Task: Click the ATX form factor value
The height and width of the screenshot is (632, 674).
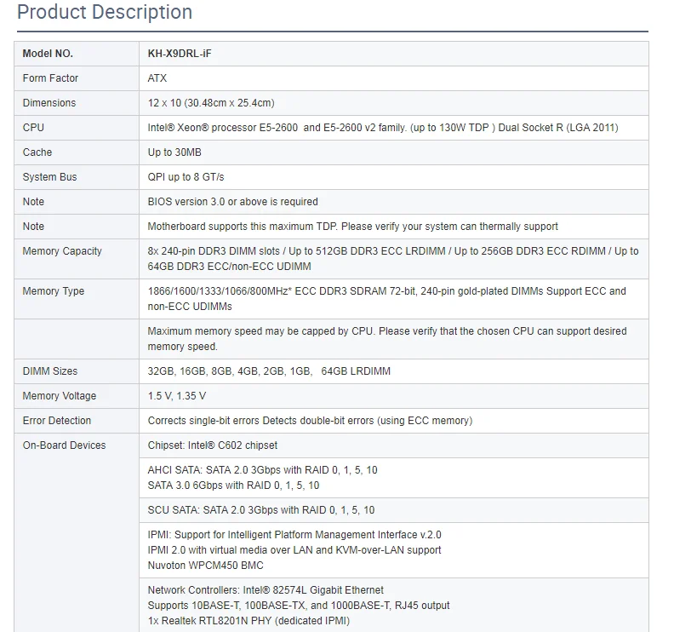Action: (x=157, y=78)
